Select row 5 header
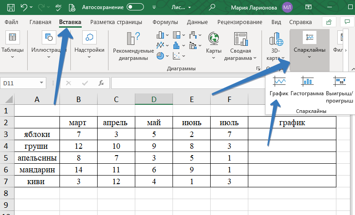This screenshot has height=215, width=355. click(6, 157)
